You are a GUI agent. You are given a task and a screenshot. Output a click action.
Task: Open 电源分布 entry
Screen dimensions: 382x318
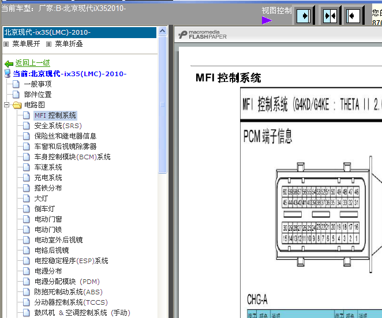pos(48,271)
